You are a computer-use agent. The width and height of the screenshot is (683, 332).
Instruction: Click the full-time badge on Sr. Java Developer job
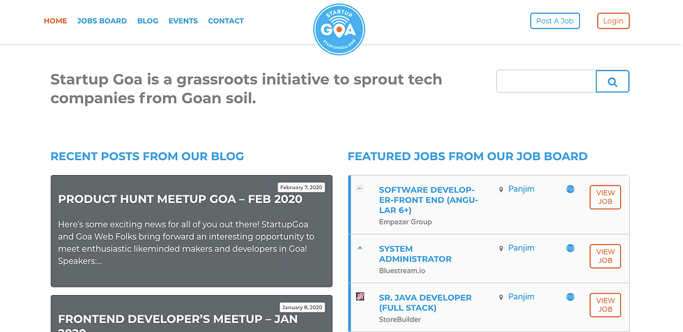(x=570, y=296)
